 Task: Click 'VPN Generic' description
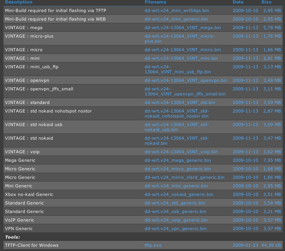pyautogui.click(x=19, y=228)
